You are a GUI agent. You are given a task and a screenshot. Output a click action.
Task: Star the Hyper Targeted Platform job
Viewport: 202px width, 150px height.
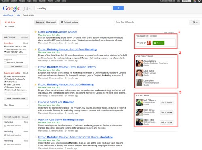pyautogui.click(x=36, y=67)
